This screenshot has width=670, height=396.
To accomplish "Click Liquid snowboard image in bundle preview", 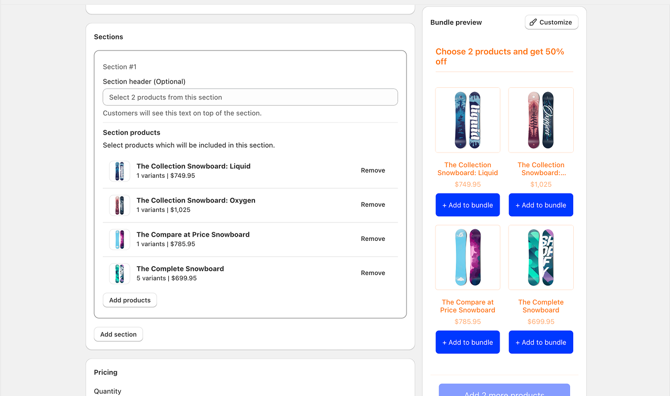I will (468, 120).
